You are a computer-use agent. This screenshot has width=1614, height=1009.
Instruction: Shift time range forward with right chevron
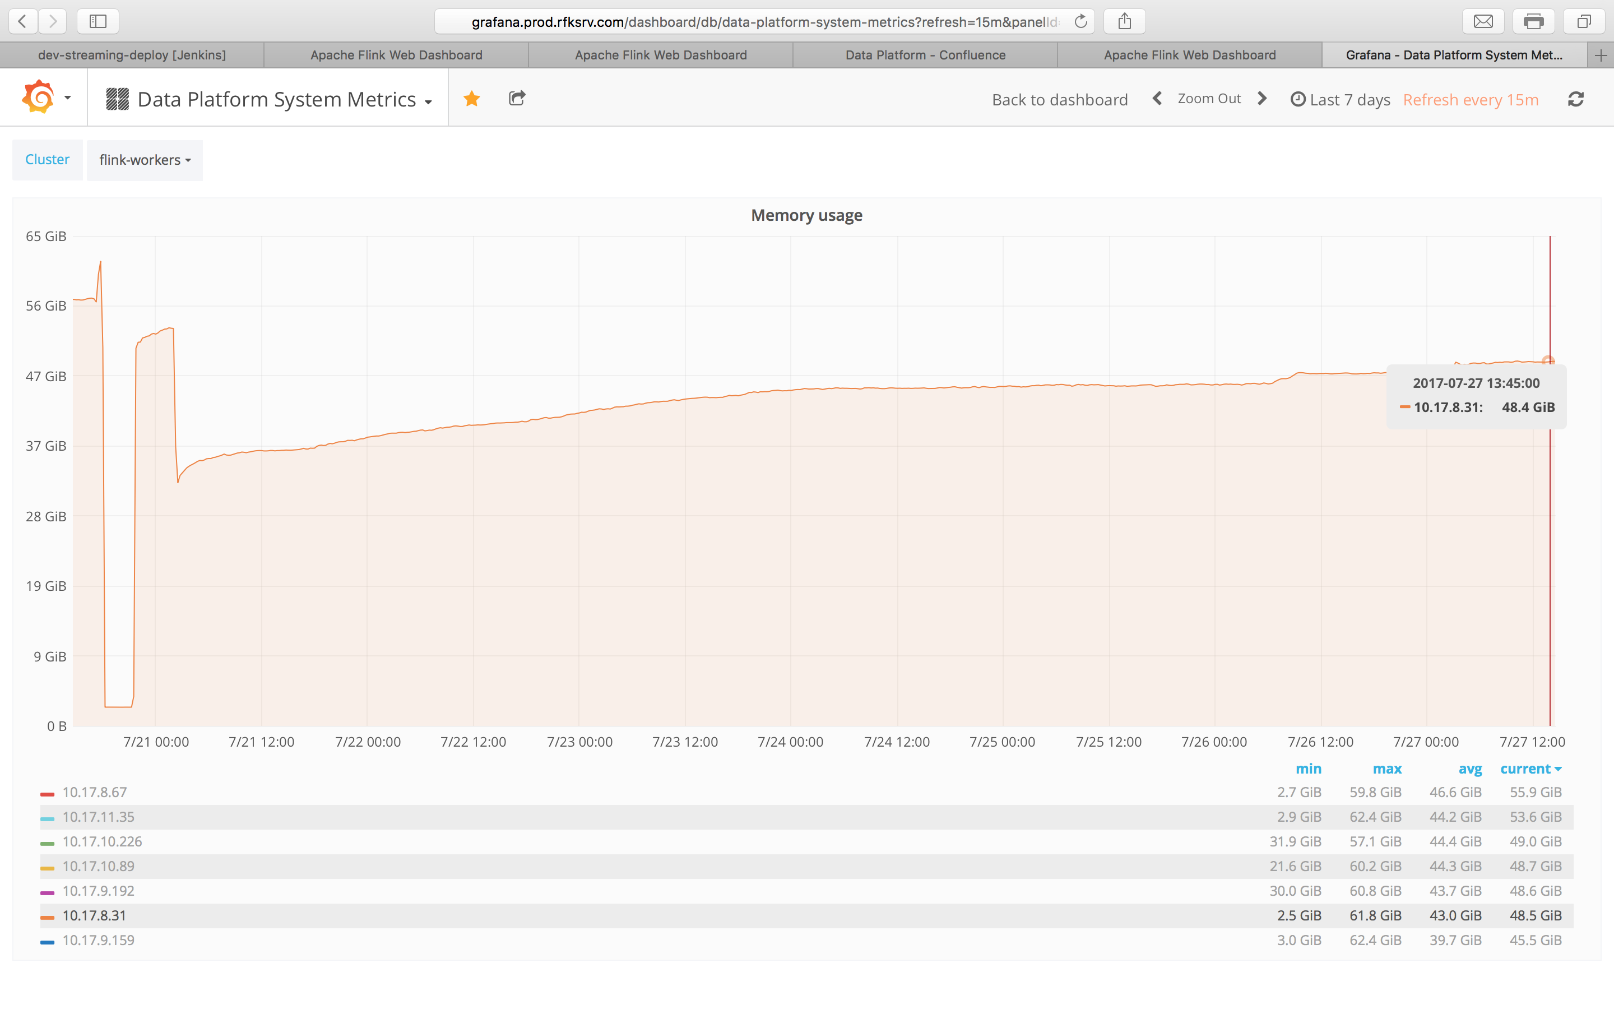1261,99
